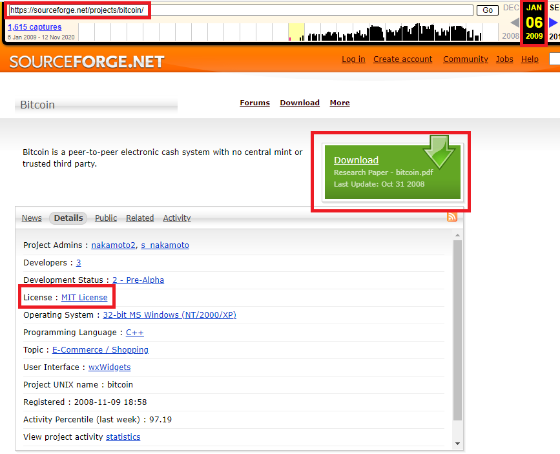Click the details panel scroll down arrow
Viewport: 560px width, 454px height.
click(457, 444)
